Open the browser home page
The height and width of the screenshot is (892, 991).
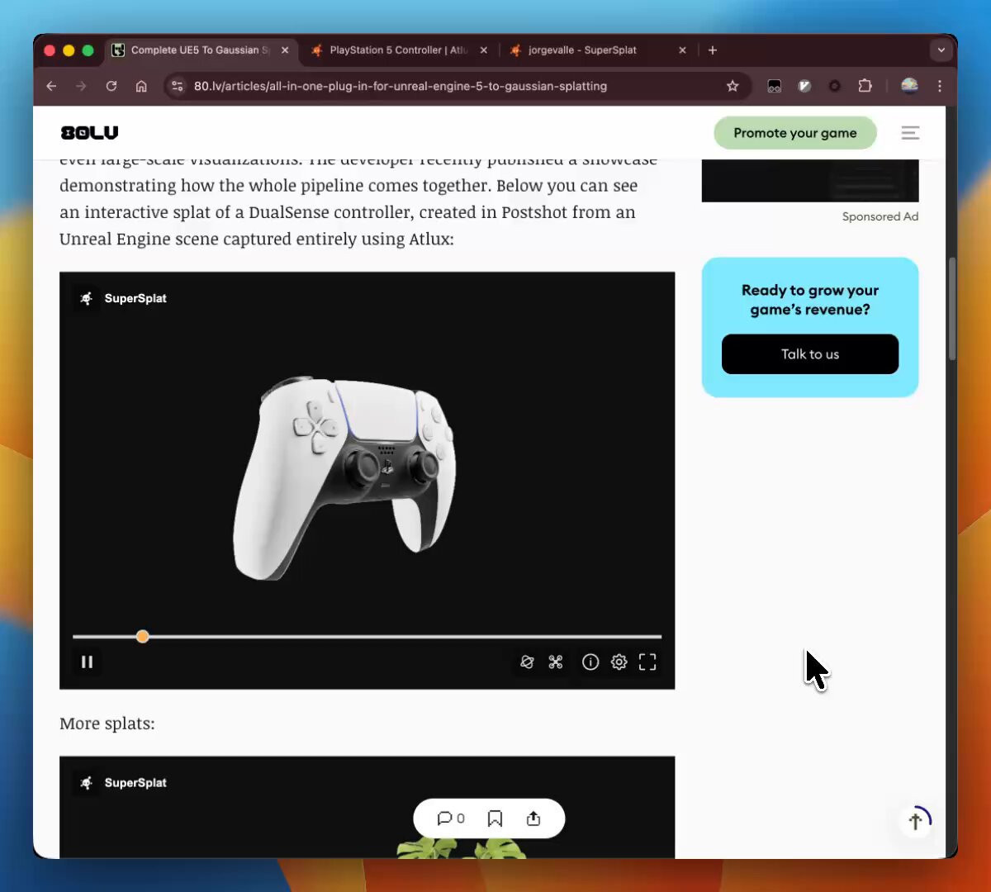click(141, 86)
